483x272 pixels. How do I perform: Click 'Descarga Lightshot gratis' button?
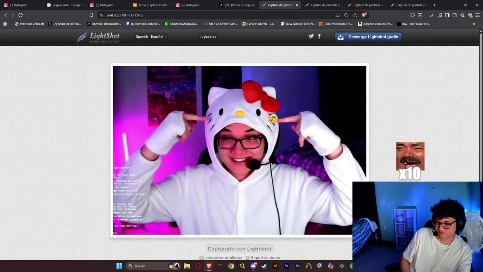368,37
